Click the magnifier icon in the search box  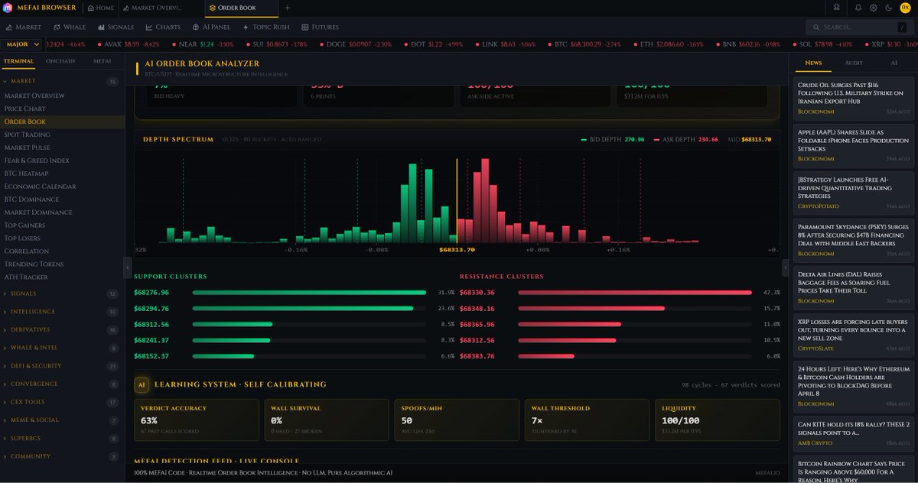[x=816, y=27]
